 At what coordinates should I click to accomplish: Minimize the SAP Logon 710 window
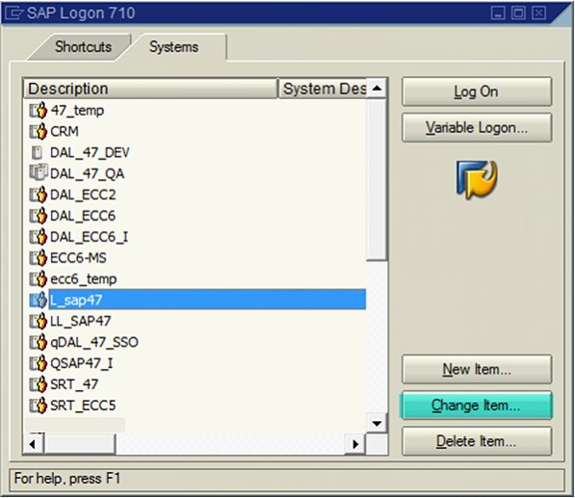click(x=498, y=13)
